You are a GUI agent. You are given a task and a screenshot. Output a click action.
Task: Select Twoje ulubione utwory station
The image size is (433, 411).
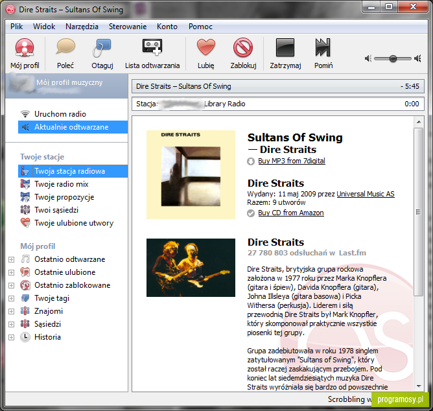tap(73, 223)
